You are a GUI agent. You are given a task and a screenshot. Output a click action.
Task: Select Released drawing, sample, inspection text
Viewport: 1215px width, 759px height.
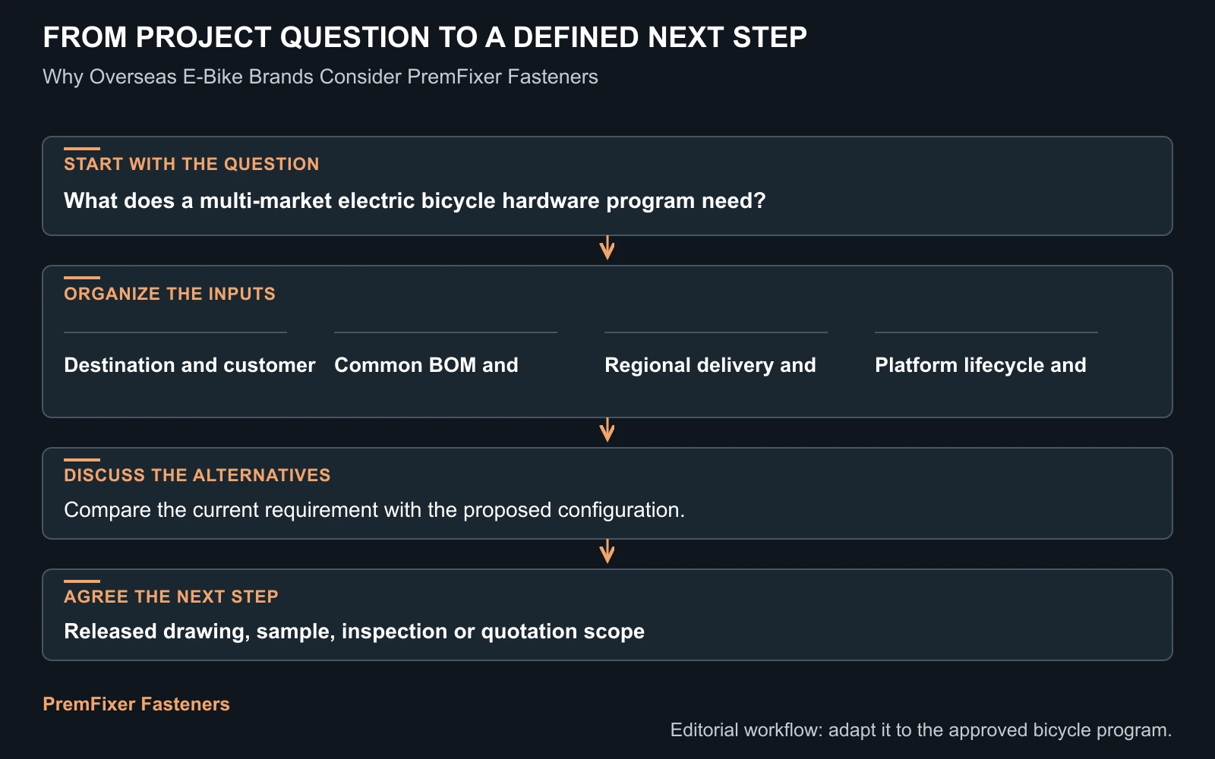click(354, 631)
